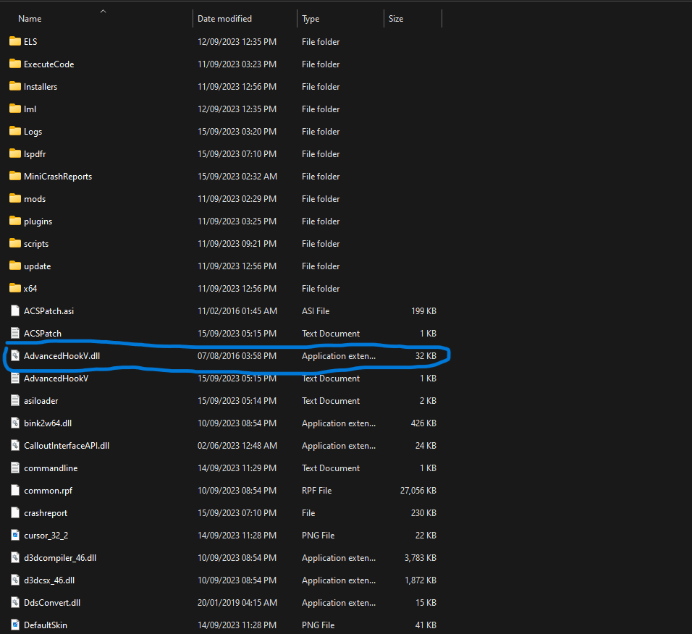Screen dimensions: 692x634
Task: Select the Logs folder name
Action: click(33, 132)
